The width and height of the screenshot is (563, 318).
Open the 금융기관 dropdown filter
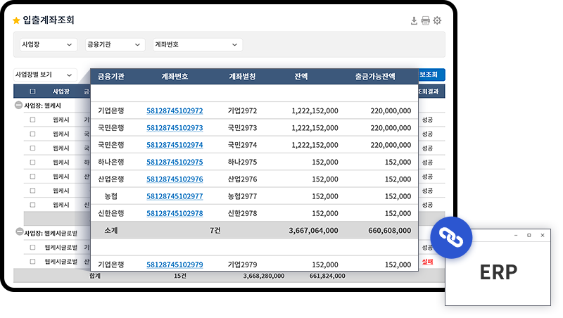click(x=115, y=44)
